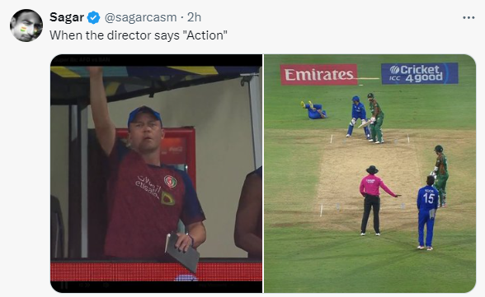This screenshot has height=297, width=485.
Task: Click the notebook held by the man
Action: point(182,252)
